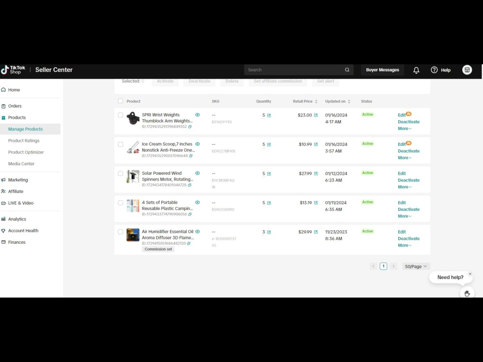Check the SPRI Wrist Weights row
The width and height of the screenshot is (483, 362).
point(120,115)
